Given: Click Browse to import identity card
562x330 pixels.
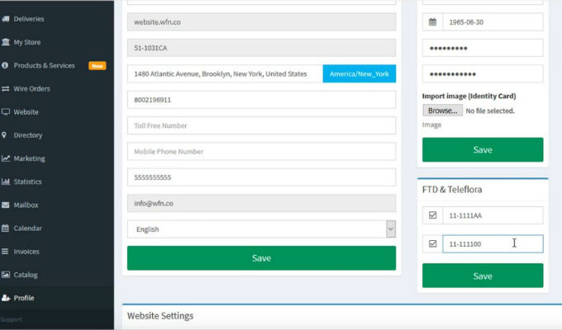Looking at the screenshot, I should pos(443,111).
